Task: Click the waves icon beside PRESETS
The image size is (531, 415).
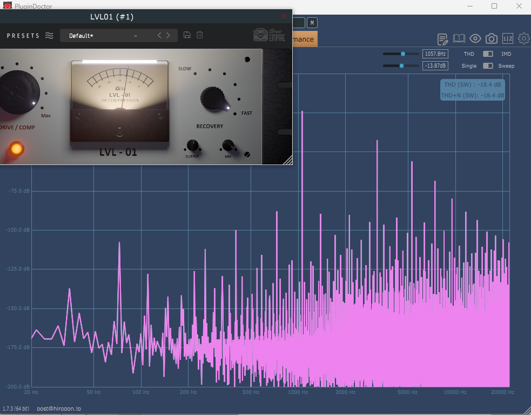Action: coord(49,36)
